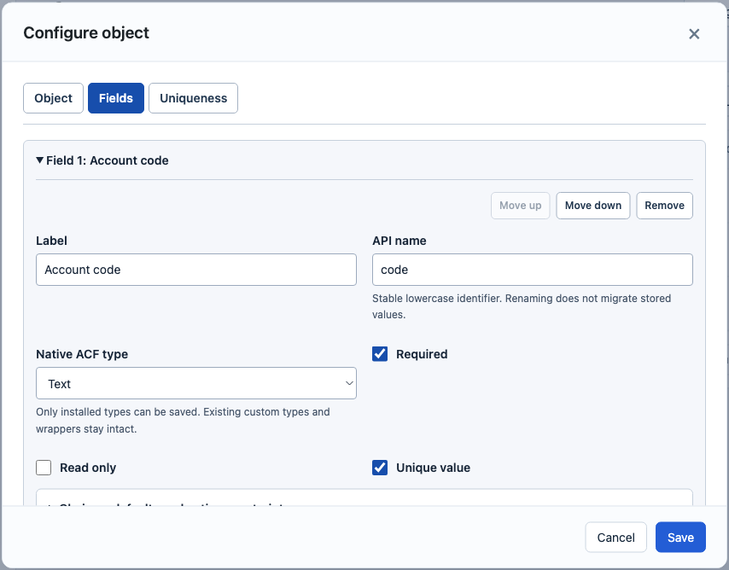
Task: Open the Native ACF type dropdown
Action: (196, 383)
